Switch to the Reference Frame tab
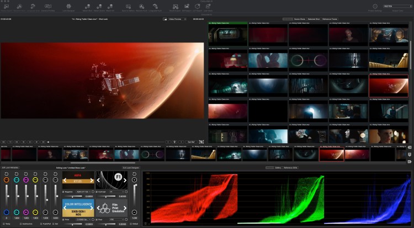 330,19
